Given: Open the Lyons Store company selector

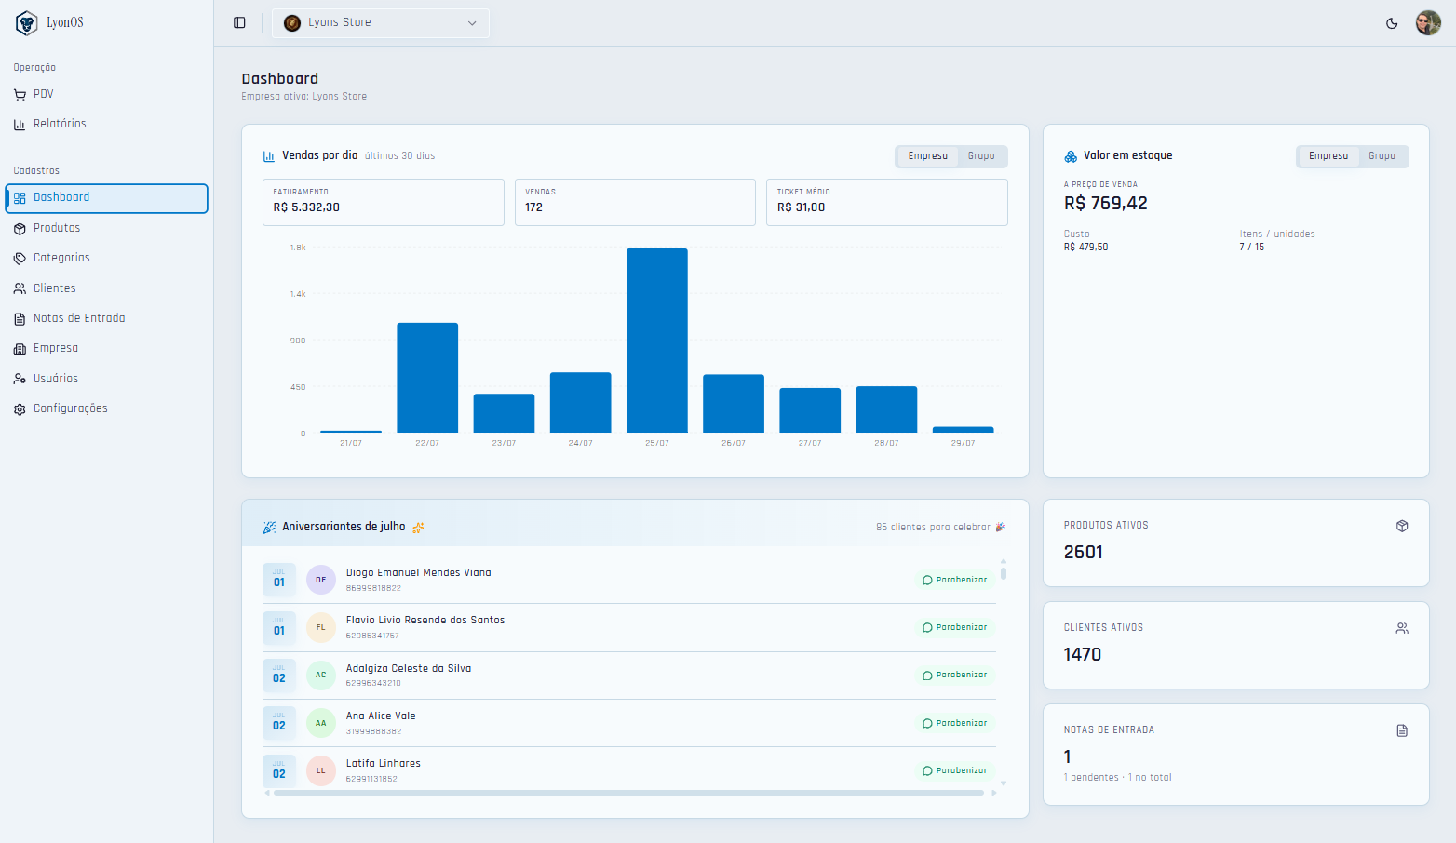Looking at the screenshot, I should 381,23.
